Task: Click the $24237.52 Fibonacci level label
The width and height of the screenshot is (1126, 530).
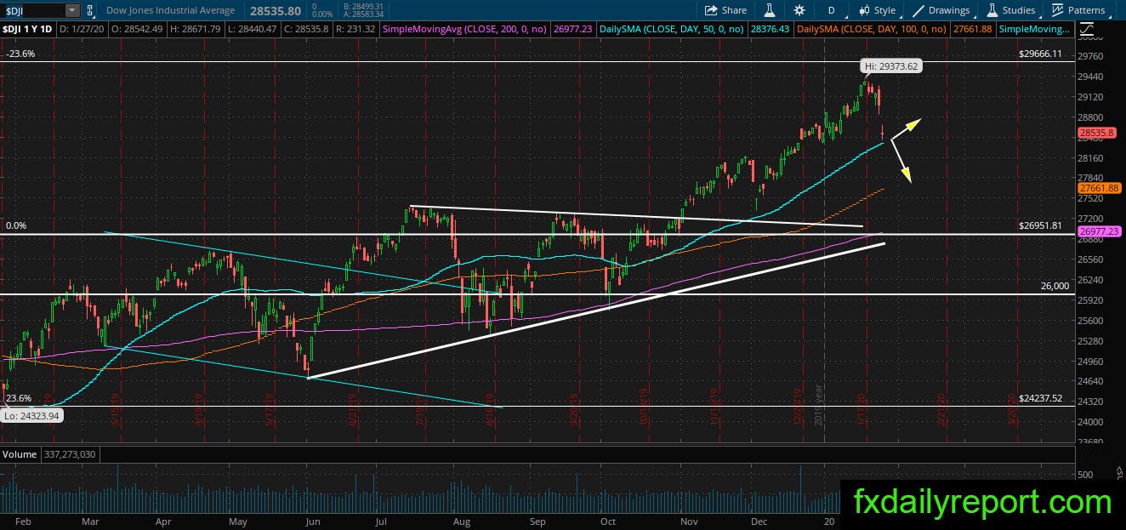Action: [x=1040, y=397]
